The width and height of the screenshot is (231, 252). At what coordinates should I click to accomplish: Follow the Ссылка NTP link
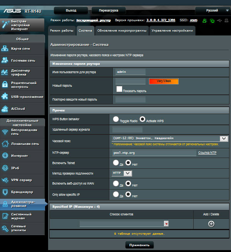tap(207, 153)
